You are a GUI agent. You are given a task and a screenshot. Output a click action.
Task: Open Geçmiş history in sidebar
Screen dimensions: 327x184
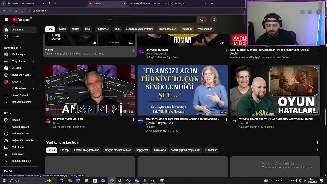pyautogui.click(x=20, y=120)
